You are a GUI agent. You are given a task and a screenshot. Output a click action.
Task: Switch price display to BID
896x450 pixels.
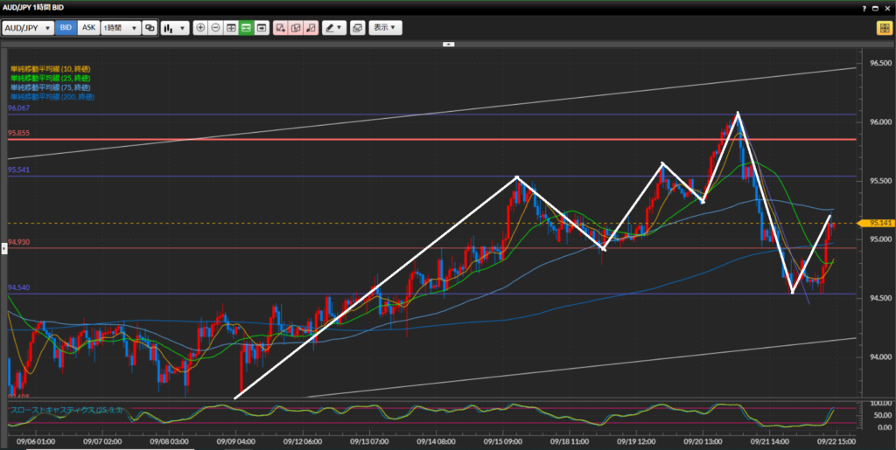coord(66,28)
